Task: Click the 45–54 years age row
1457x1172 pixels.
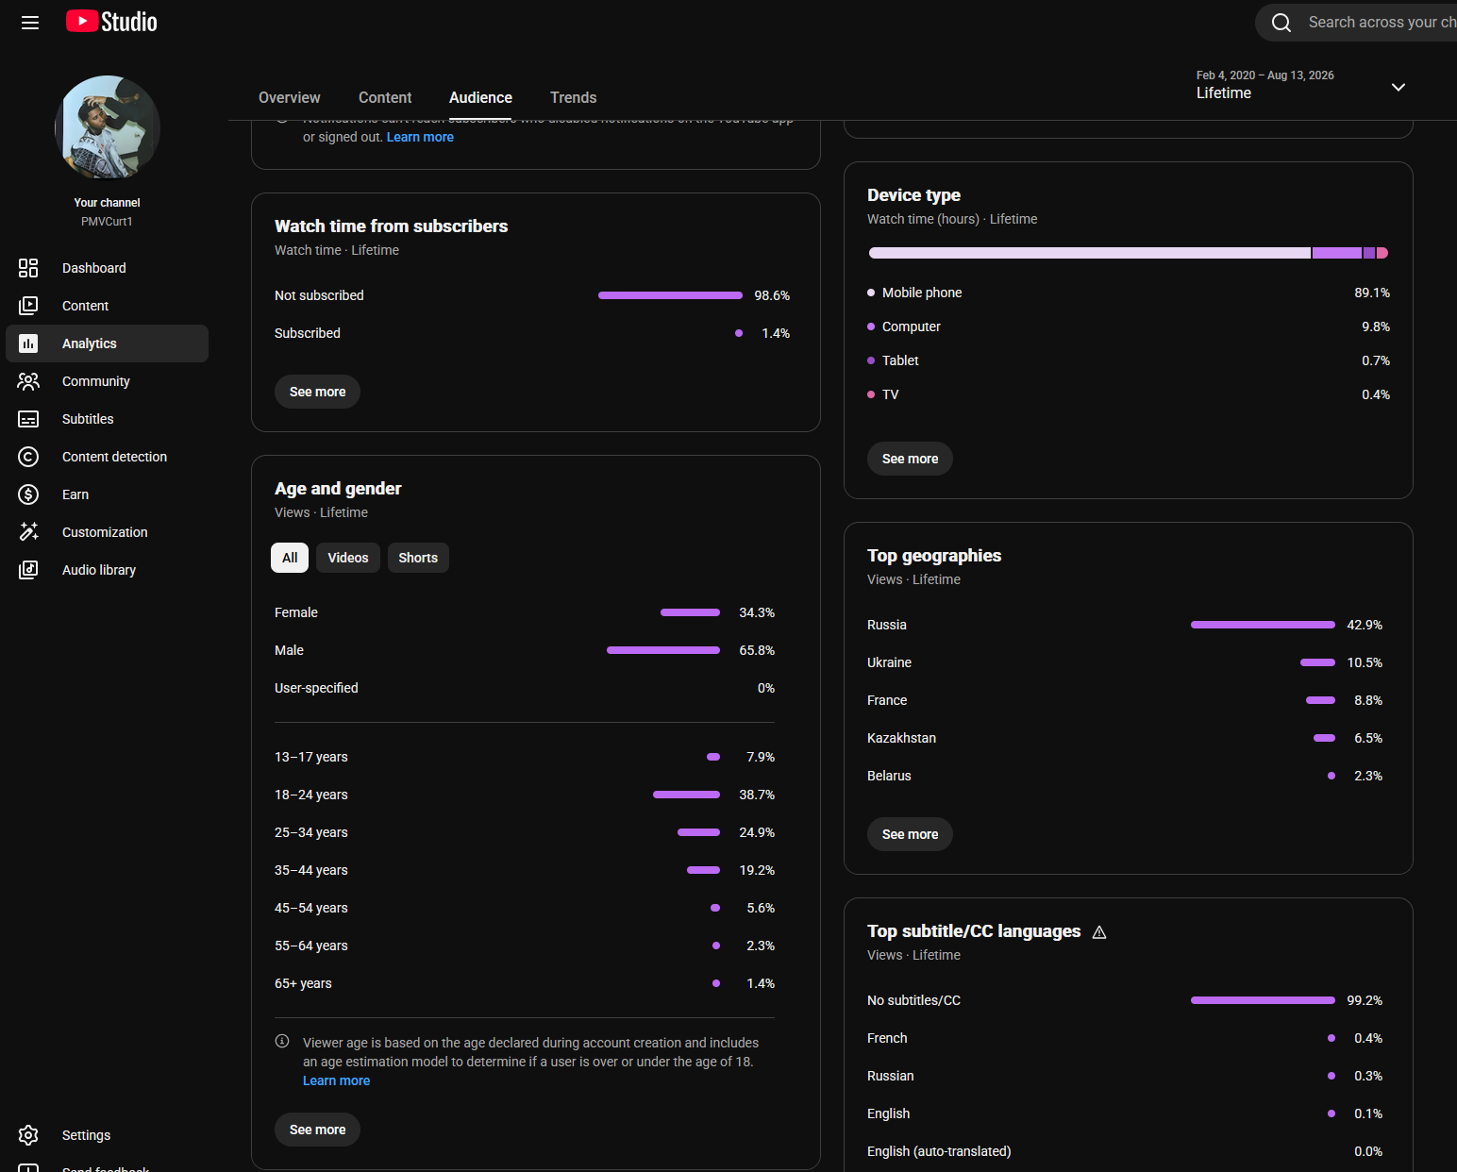Action: coord(525,908)
